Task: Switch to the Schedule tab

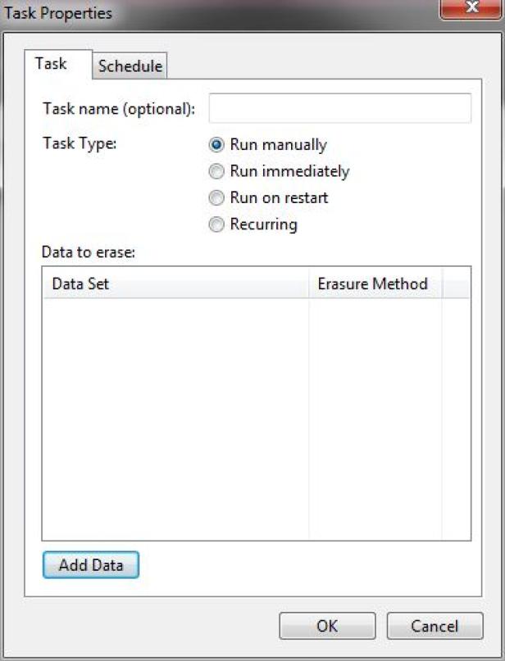Action: [130, 66]
